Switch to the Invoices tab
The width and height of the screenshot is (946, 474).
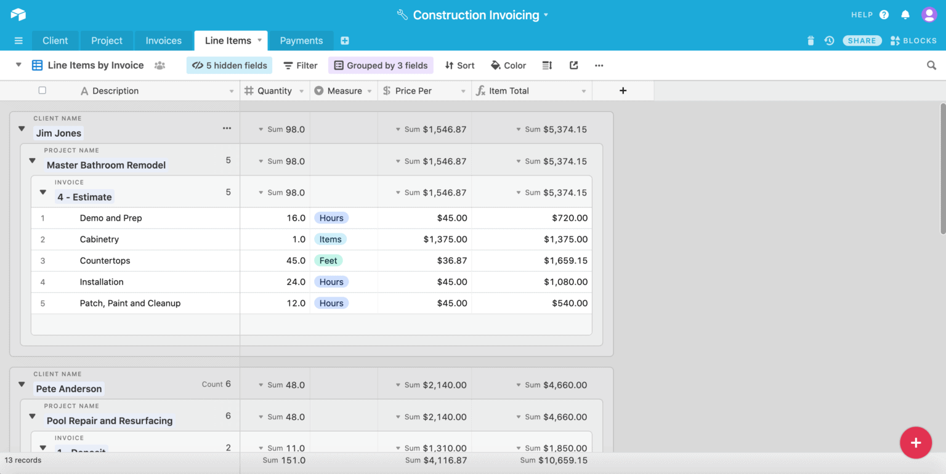(x=163, y=41)
